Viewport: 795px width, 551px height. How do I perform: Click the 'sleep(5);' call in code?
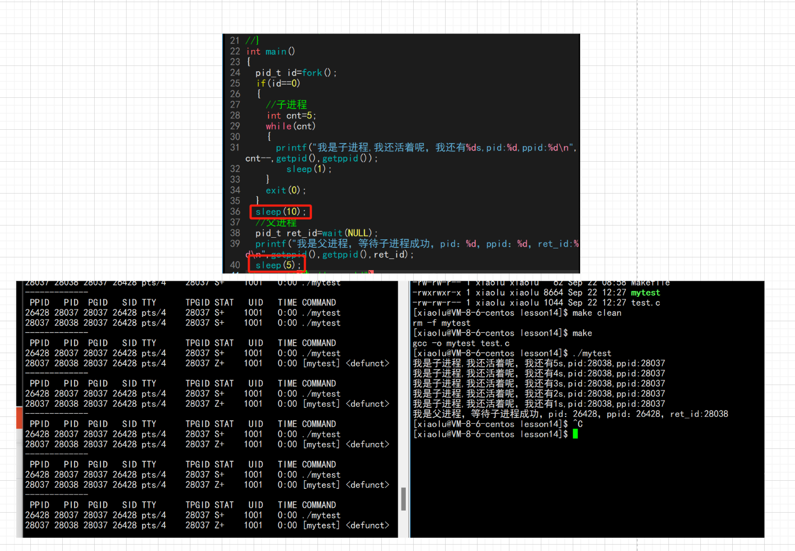tap(278, 265)
